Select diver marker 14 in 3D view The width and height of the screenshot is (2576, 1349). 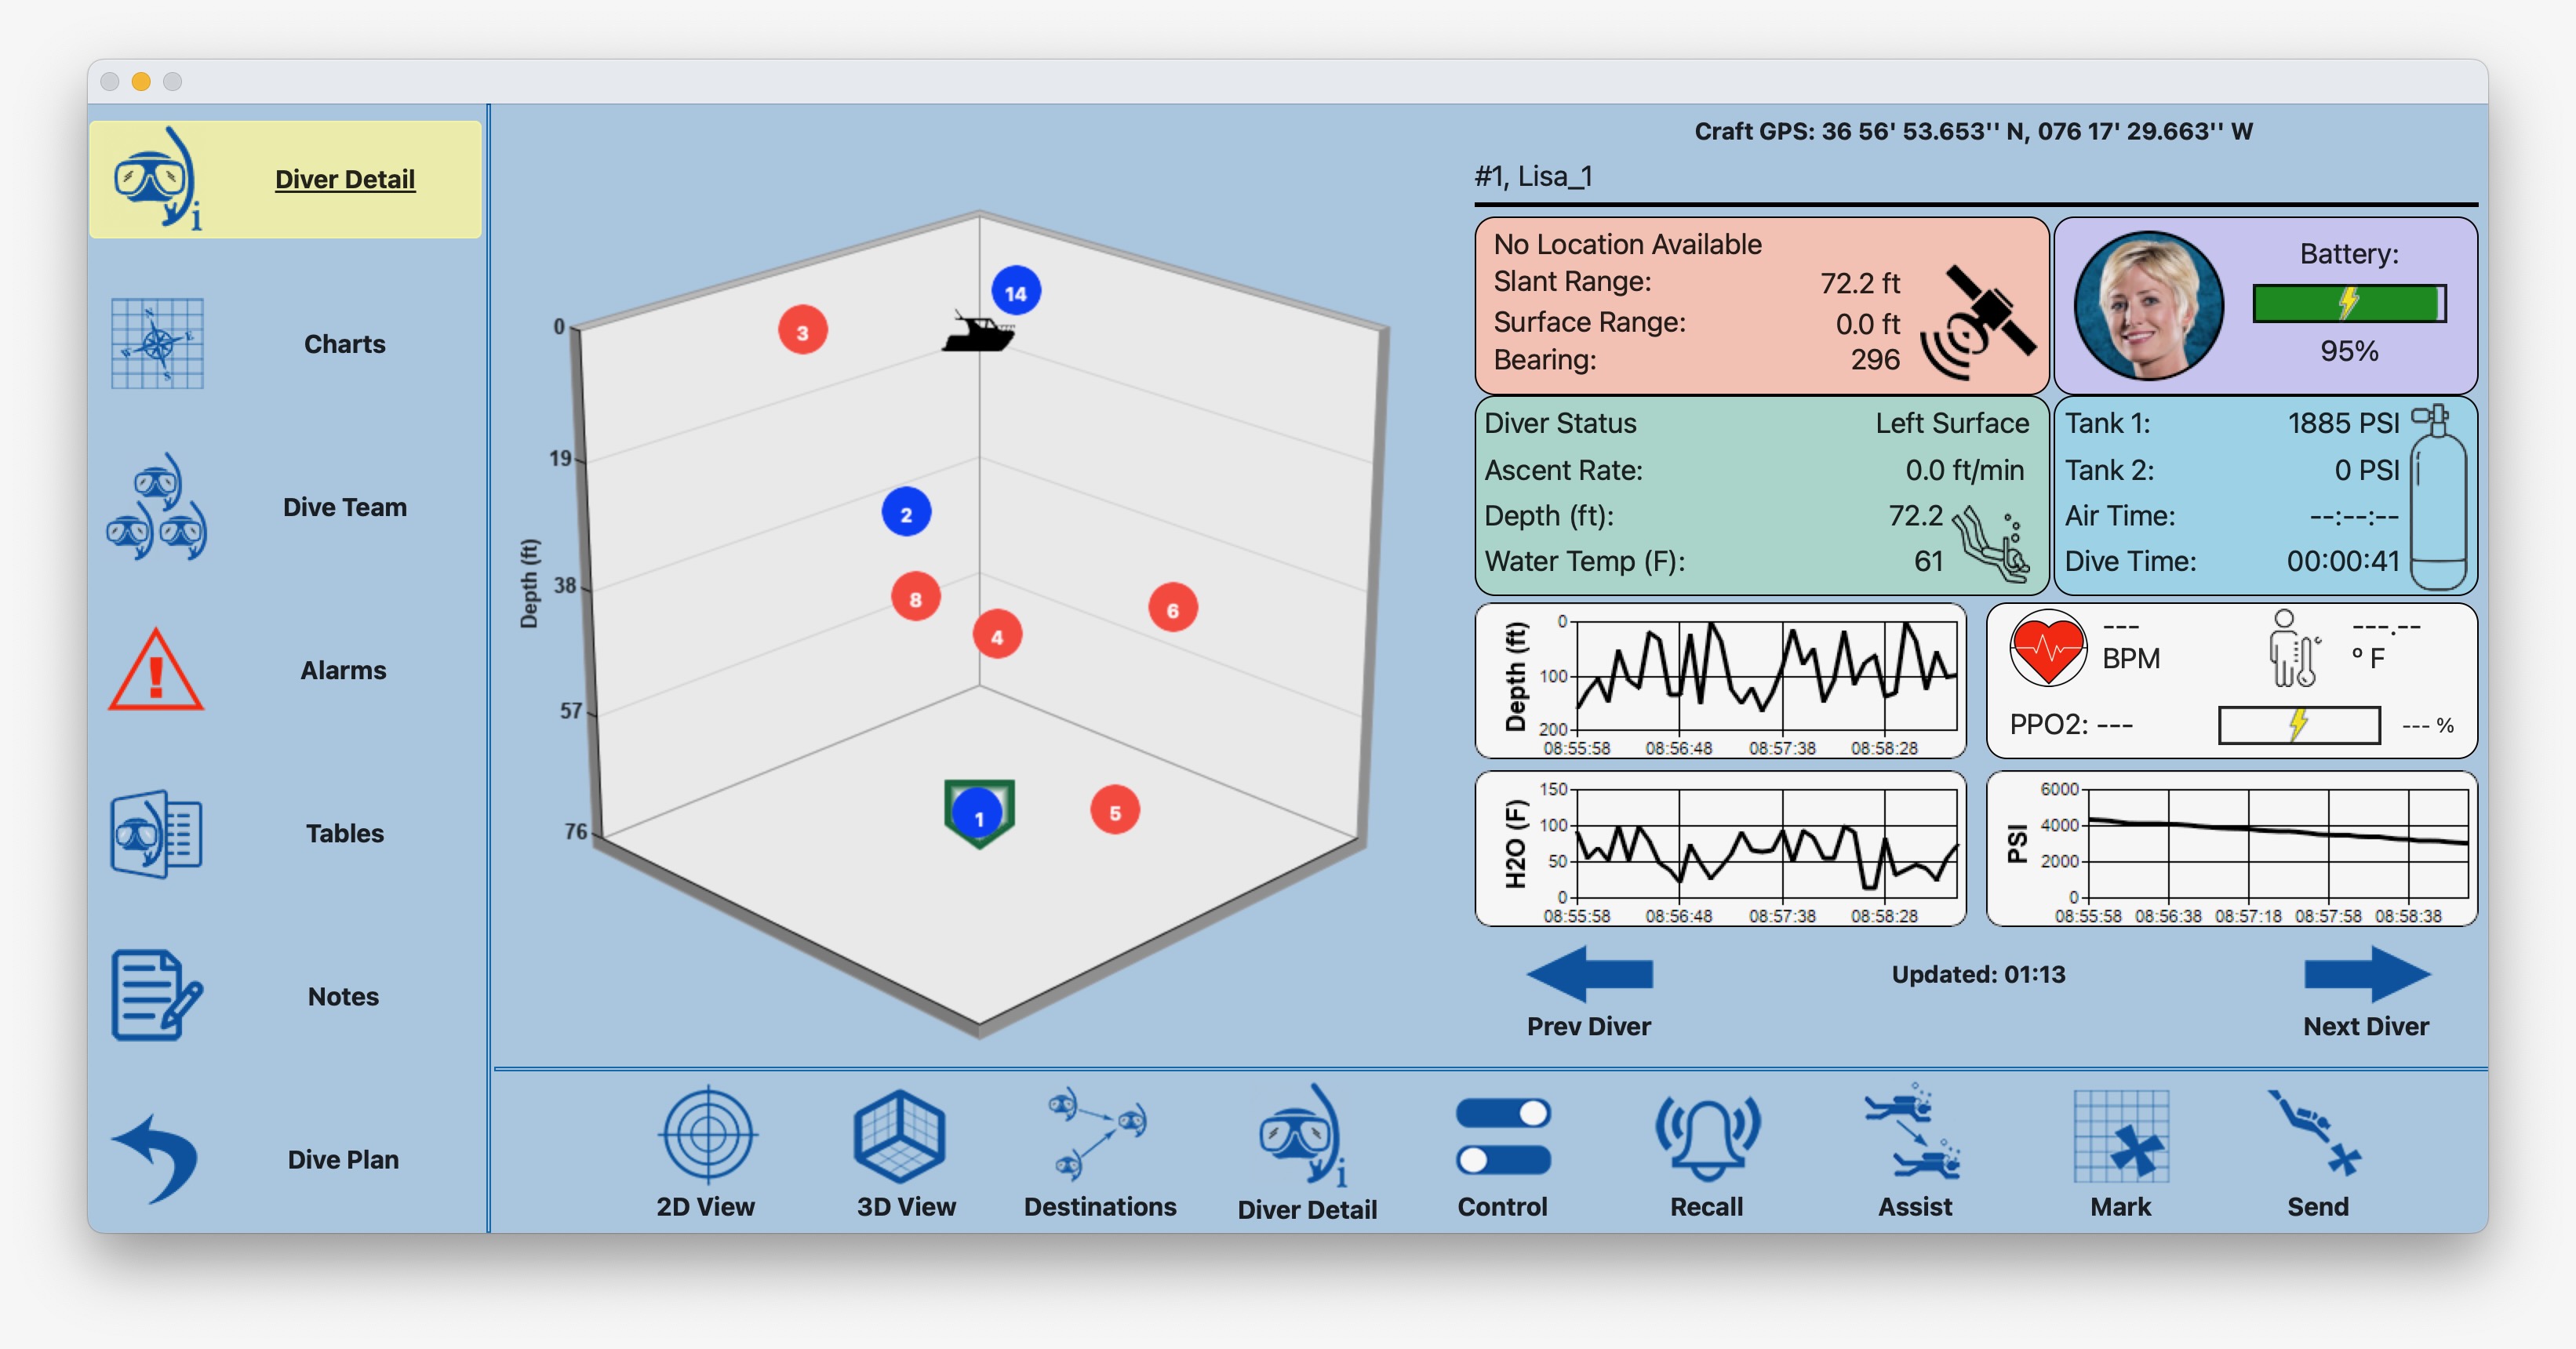coord(1016,292)
